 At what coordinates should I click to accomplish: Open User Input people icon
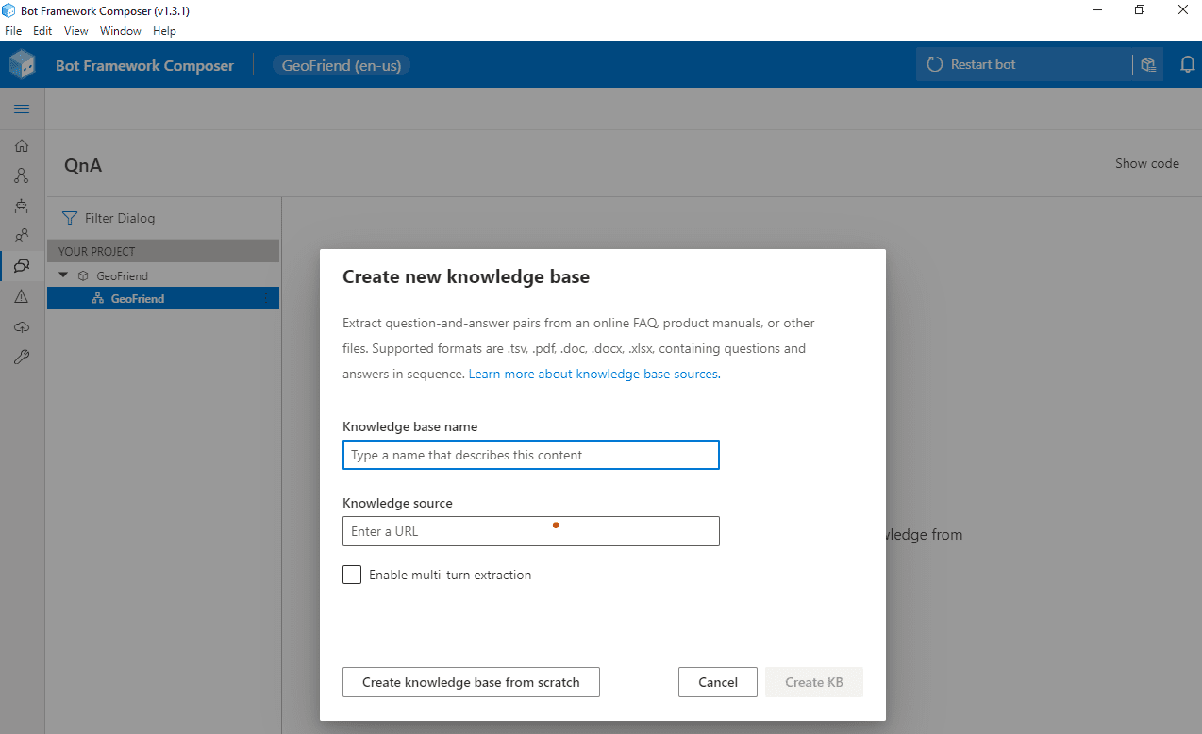22,236
